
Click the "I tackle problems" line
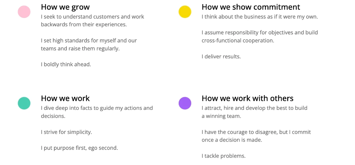coord(224,156)
